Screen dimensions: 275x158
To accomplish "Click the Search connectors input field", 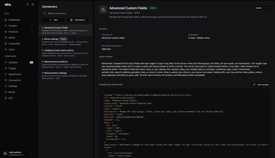I will [66, 13].
